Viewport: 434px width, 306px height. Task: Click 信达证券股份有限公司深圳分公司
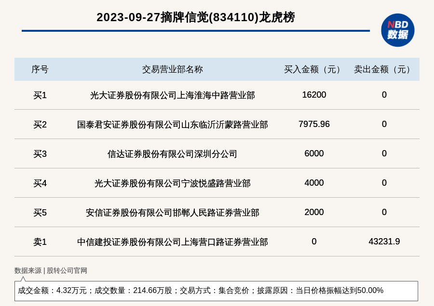coord(173,154)
